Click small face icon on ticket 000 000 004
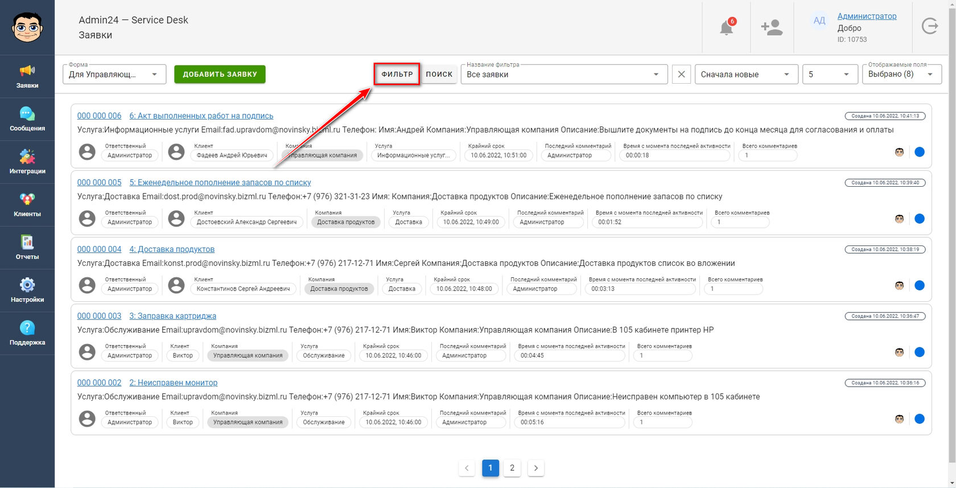The height and width of the screenshot is (488, 956). (x=900, y=285)
